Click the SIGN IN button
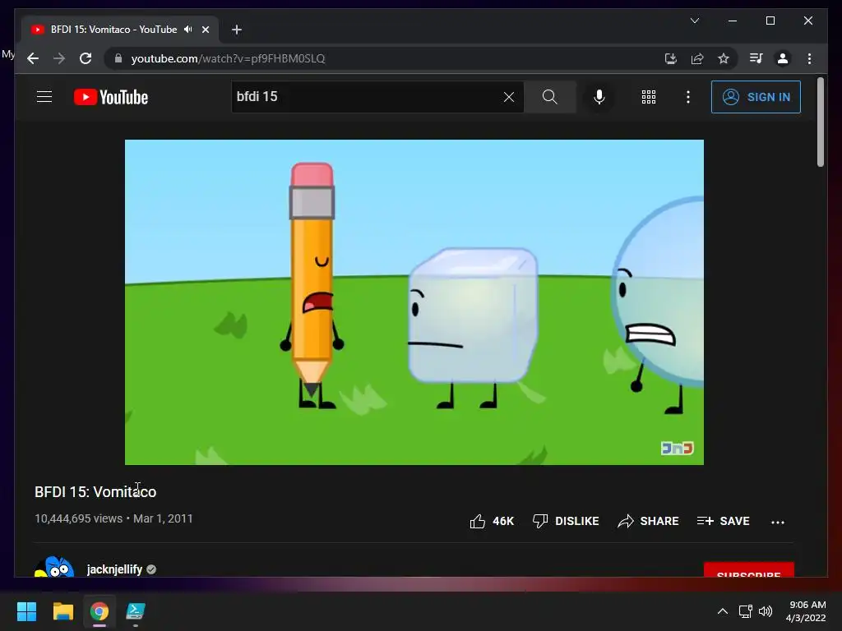The height and width of the screenshot is (631, 842). [x=756, y=97]
